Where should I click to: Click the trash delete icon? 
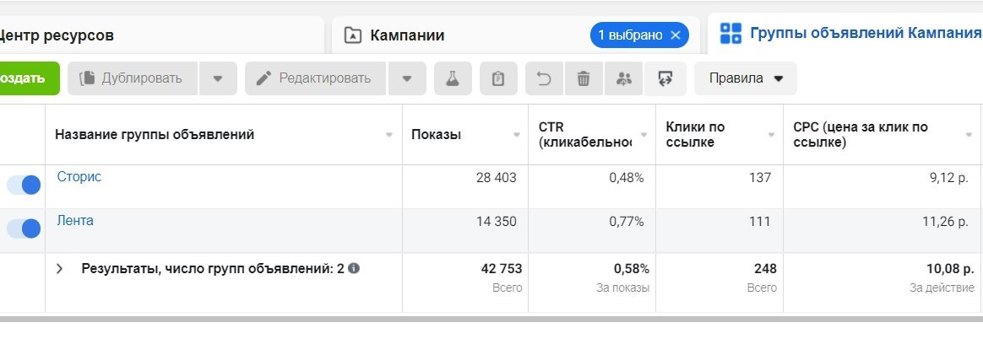[583, 78]
